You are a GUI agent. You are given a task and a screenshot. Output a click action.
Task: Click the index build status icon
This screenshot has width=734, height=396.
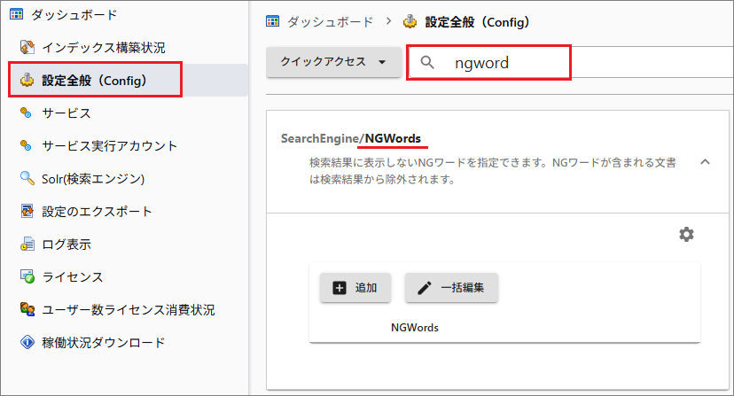pyautogui.click(x=27, y=48)
